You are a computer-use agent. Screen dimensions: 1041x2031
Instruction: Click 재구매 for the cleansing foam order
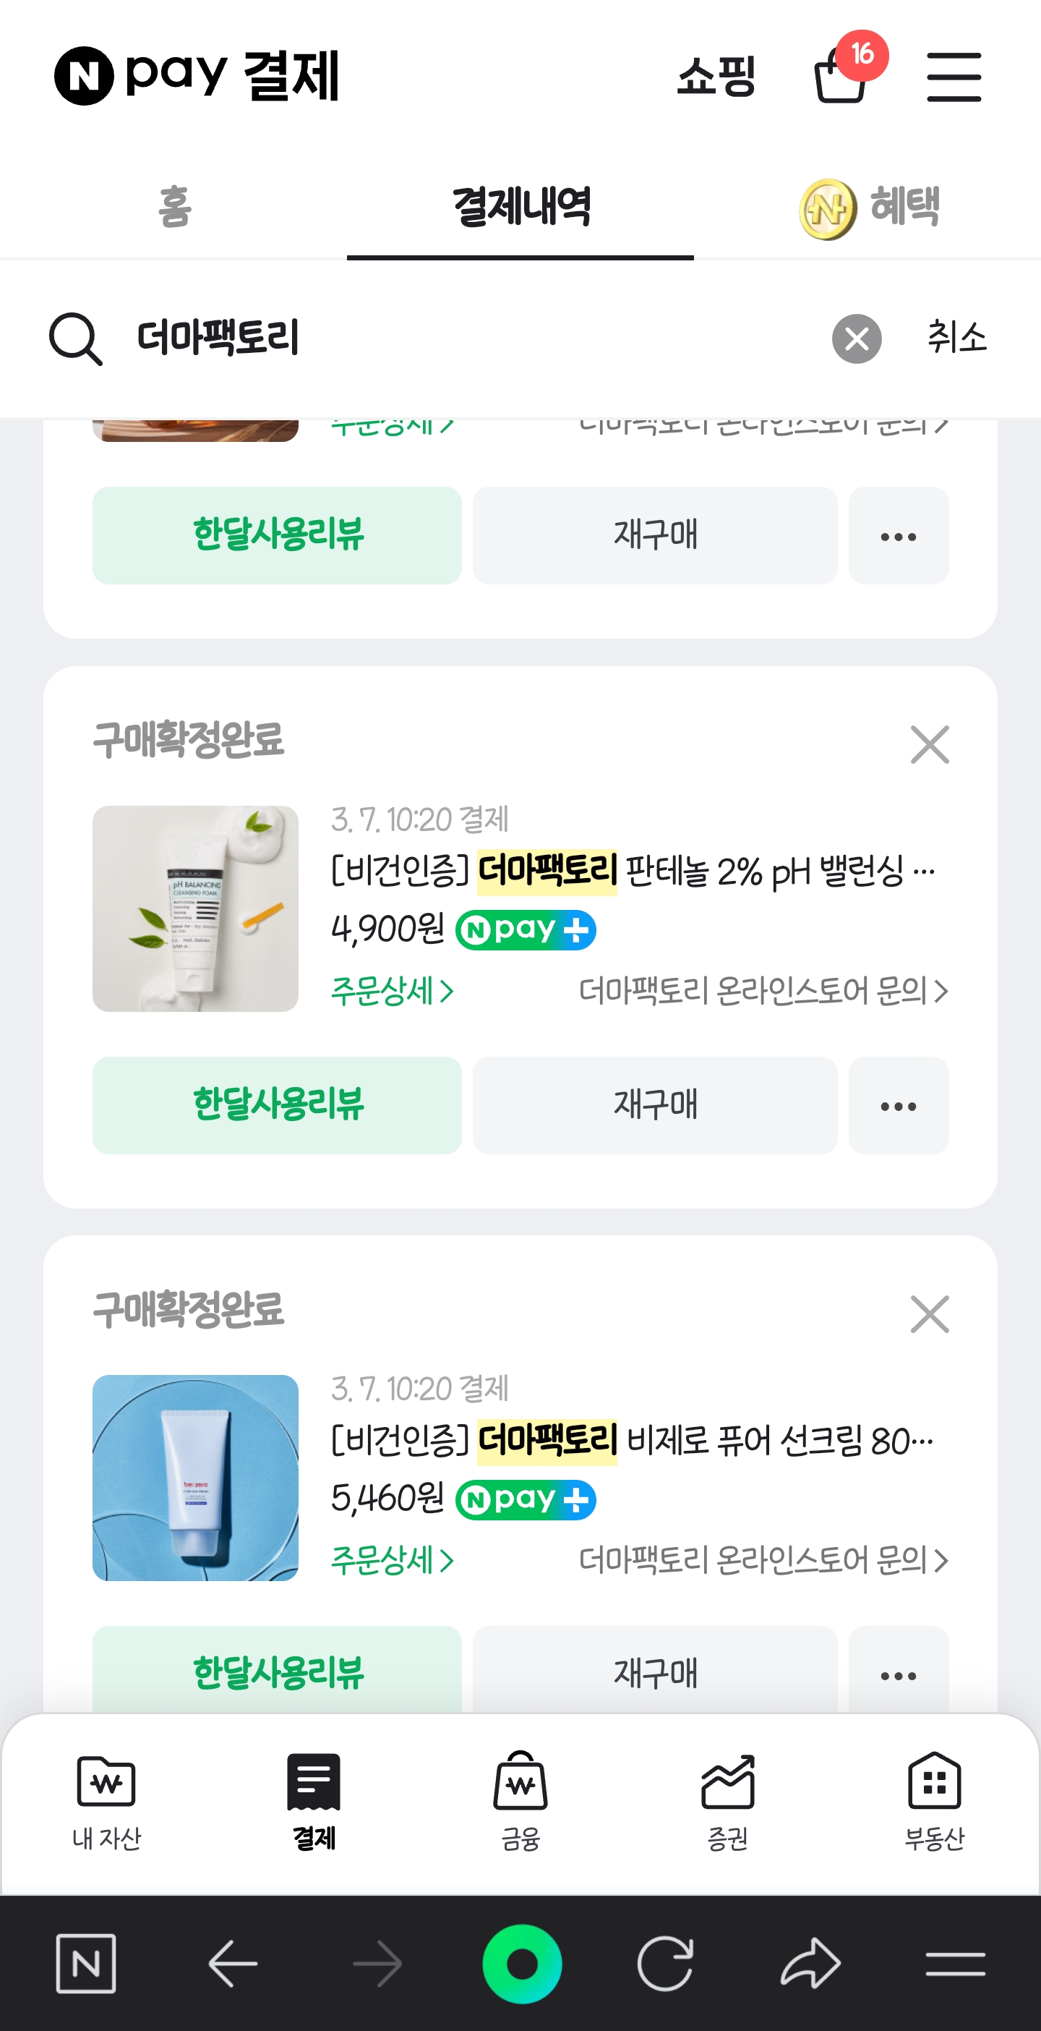pos(655,1105)
